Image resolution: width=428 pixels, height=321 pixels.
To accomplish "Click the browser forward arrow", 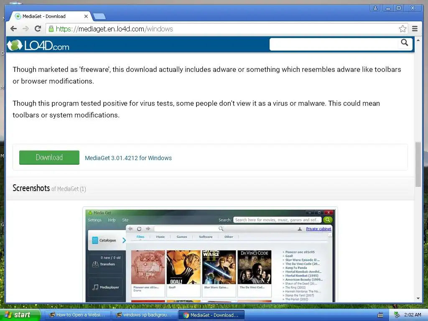I will [25, 29].
